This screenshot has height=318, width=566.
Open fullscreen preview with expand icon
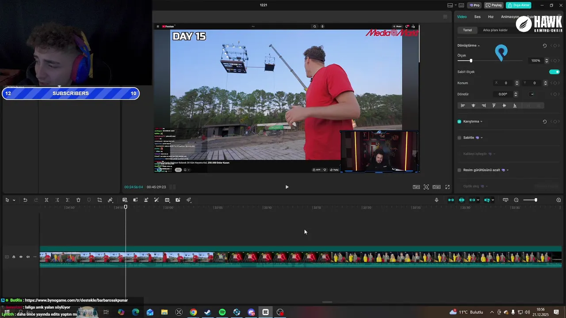[447, 187]
